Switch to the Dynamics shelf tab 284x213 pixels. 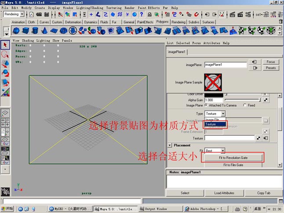pos(91,22)
